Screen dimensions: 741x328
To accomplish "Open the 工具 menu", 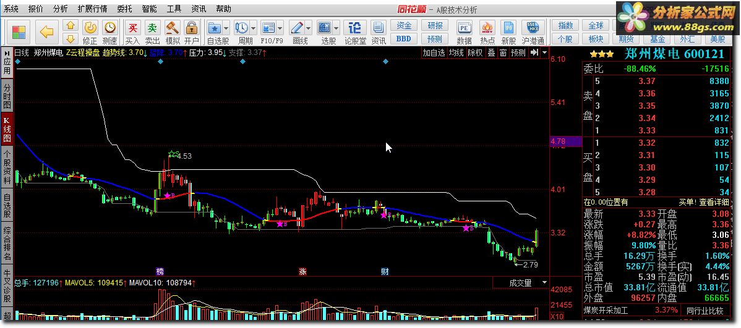I will coord(174,9).
